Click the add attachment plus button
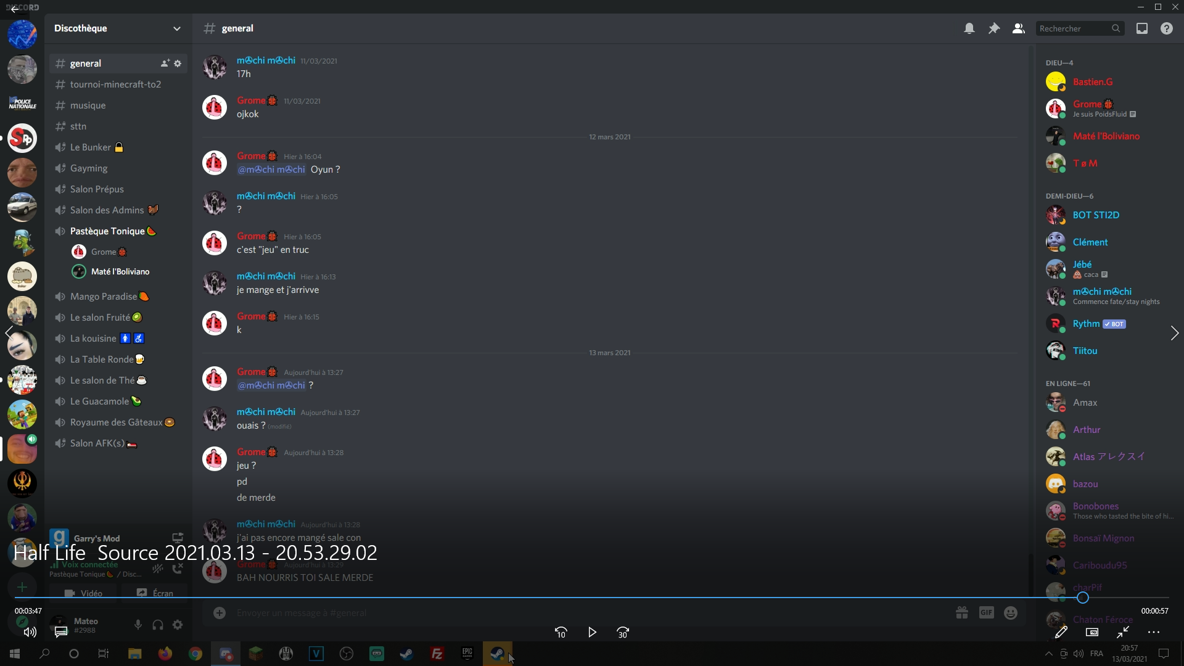Image resolution: width=1184 pixels, height=666 pixels. point(220,612)
